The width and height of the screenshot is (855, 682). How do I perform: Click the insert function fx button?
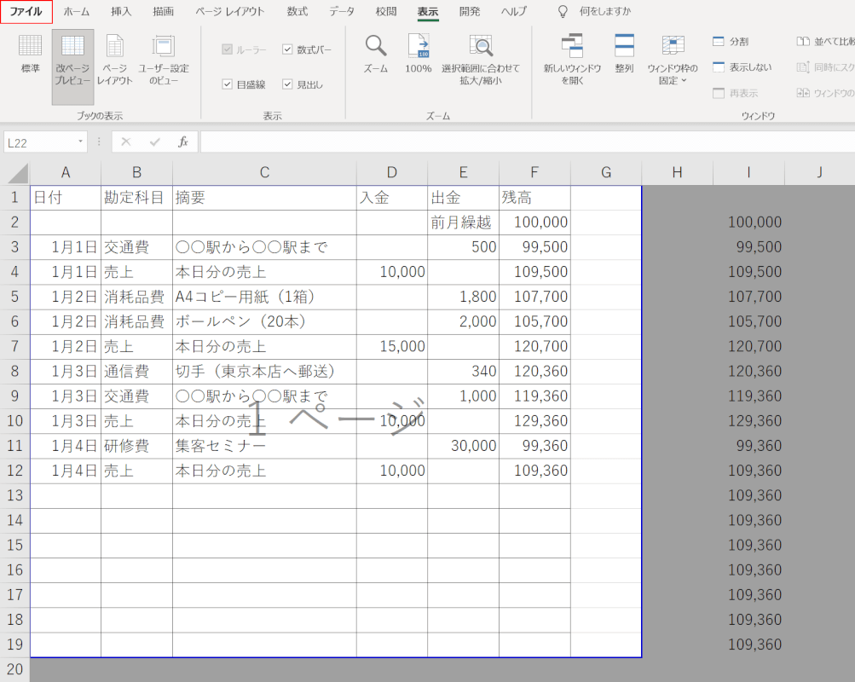pos(182,142)
